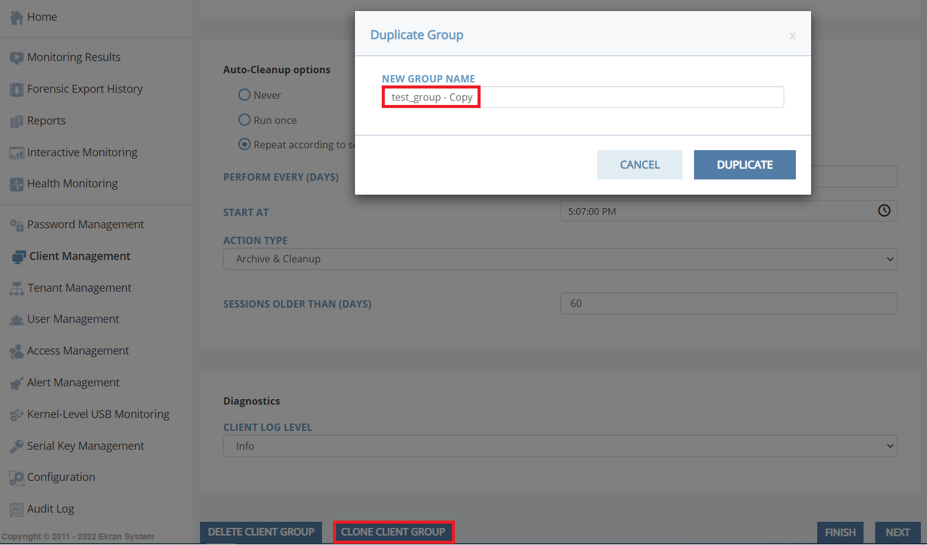Click the Health Monitoring icon
927x545 pixels.
(x=16, y=184)
